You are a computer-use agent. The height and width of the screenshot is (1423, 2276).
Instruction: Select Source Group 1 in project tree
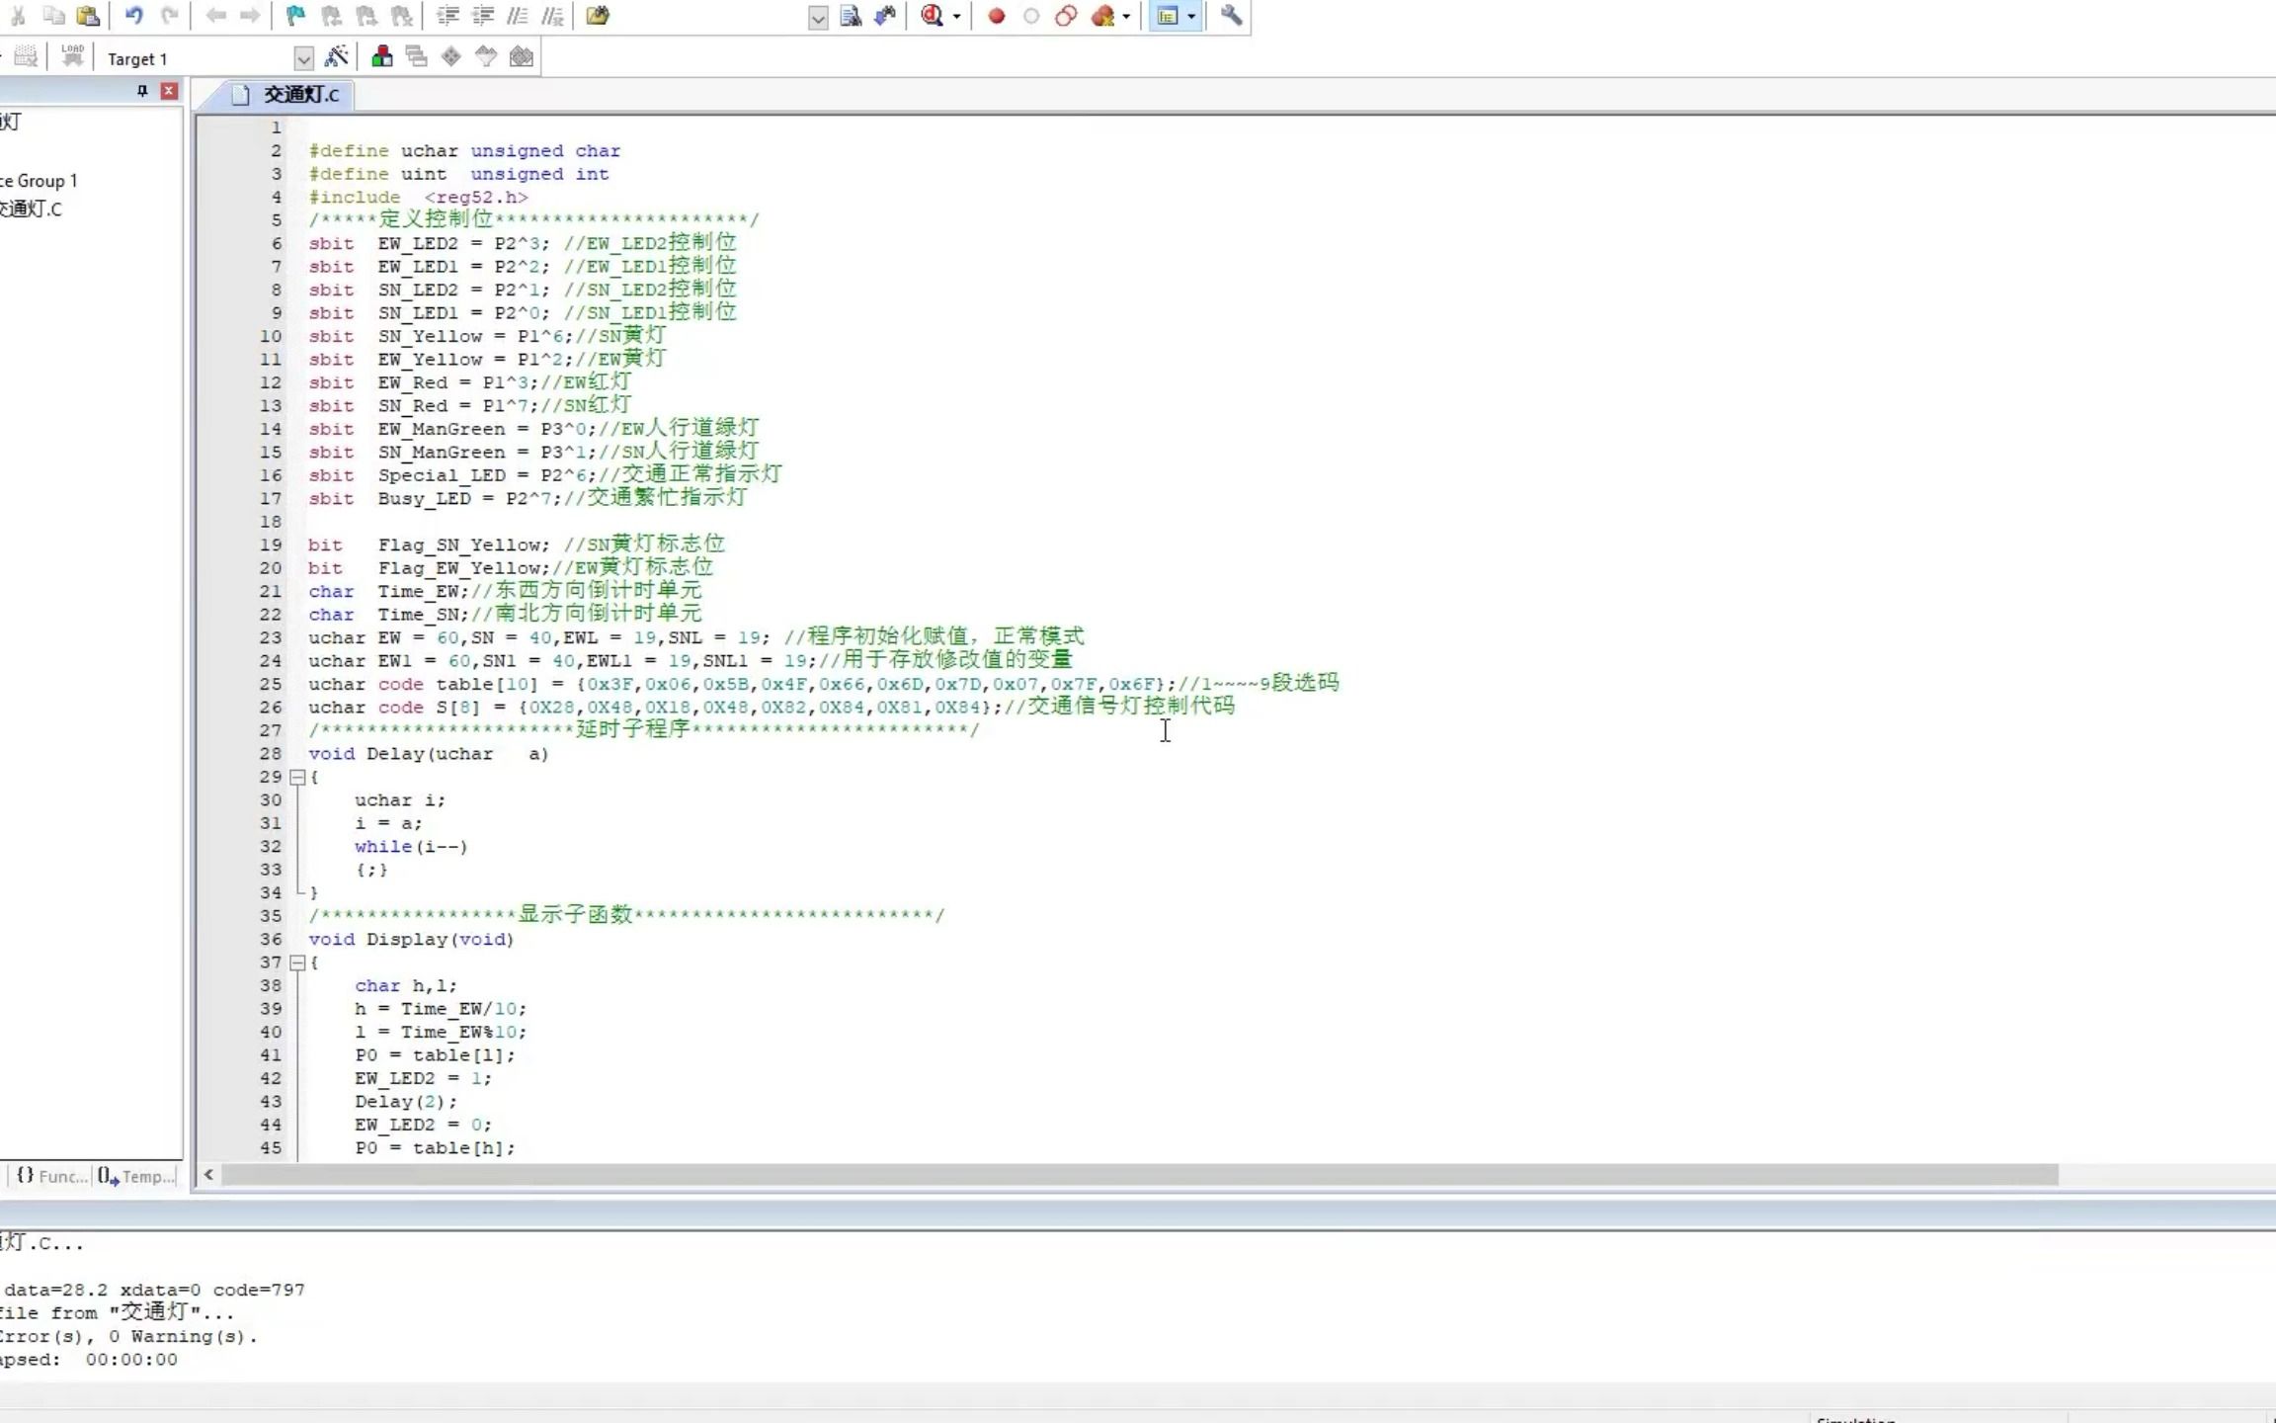(x=40, y=181)
